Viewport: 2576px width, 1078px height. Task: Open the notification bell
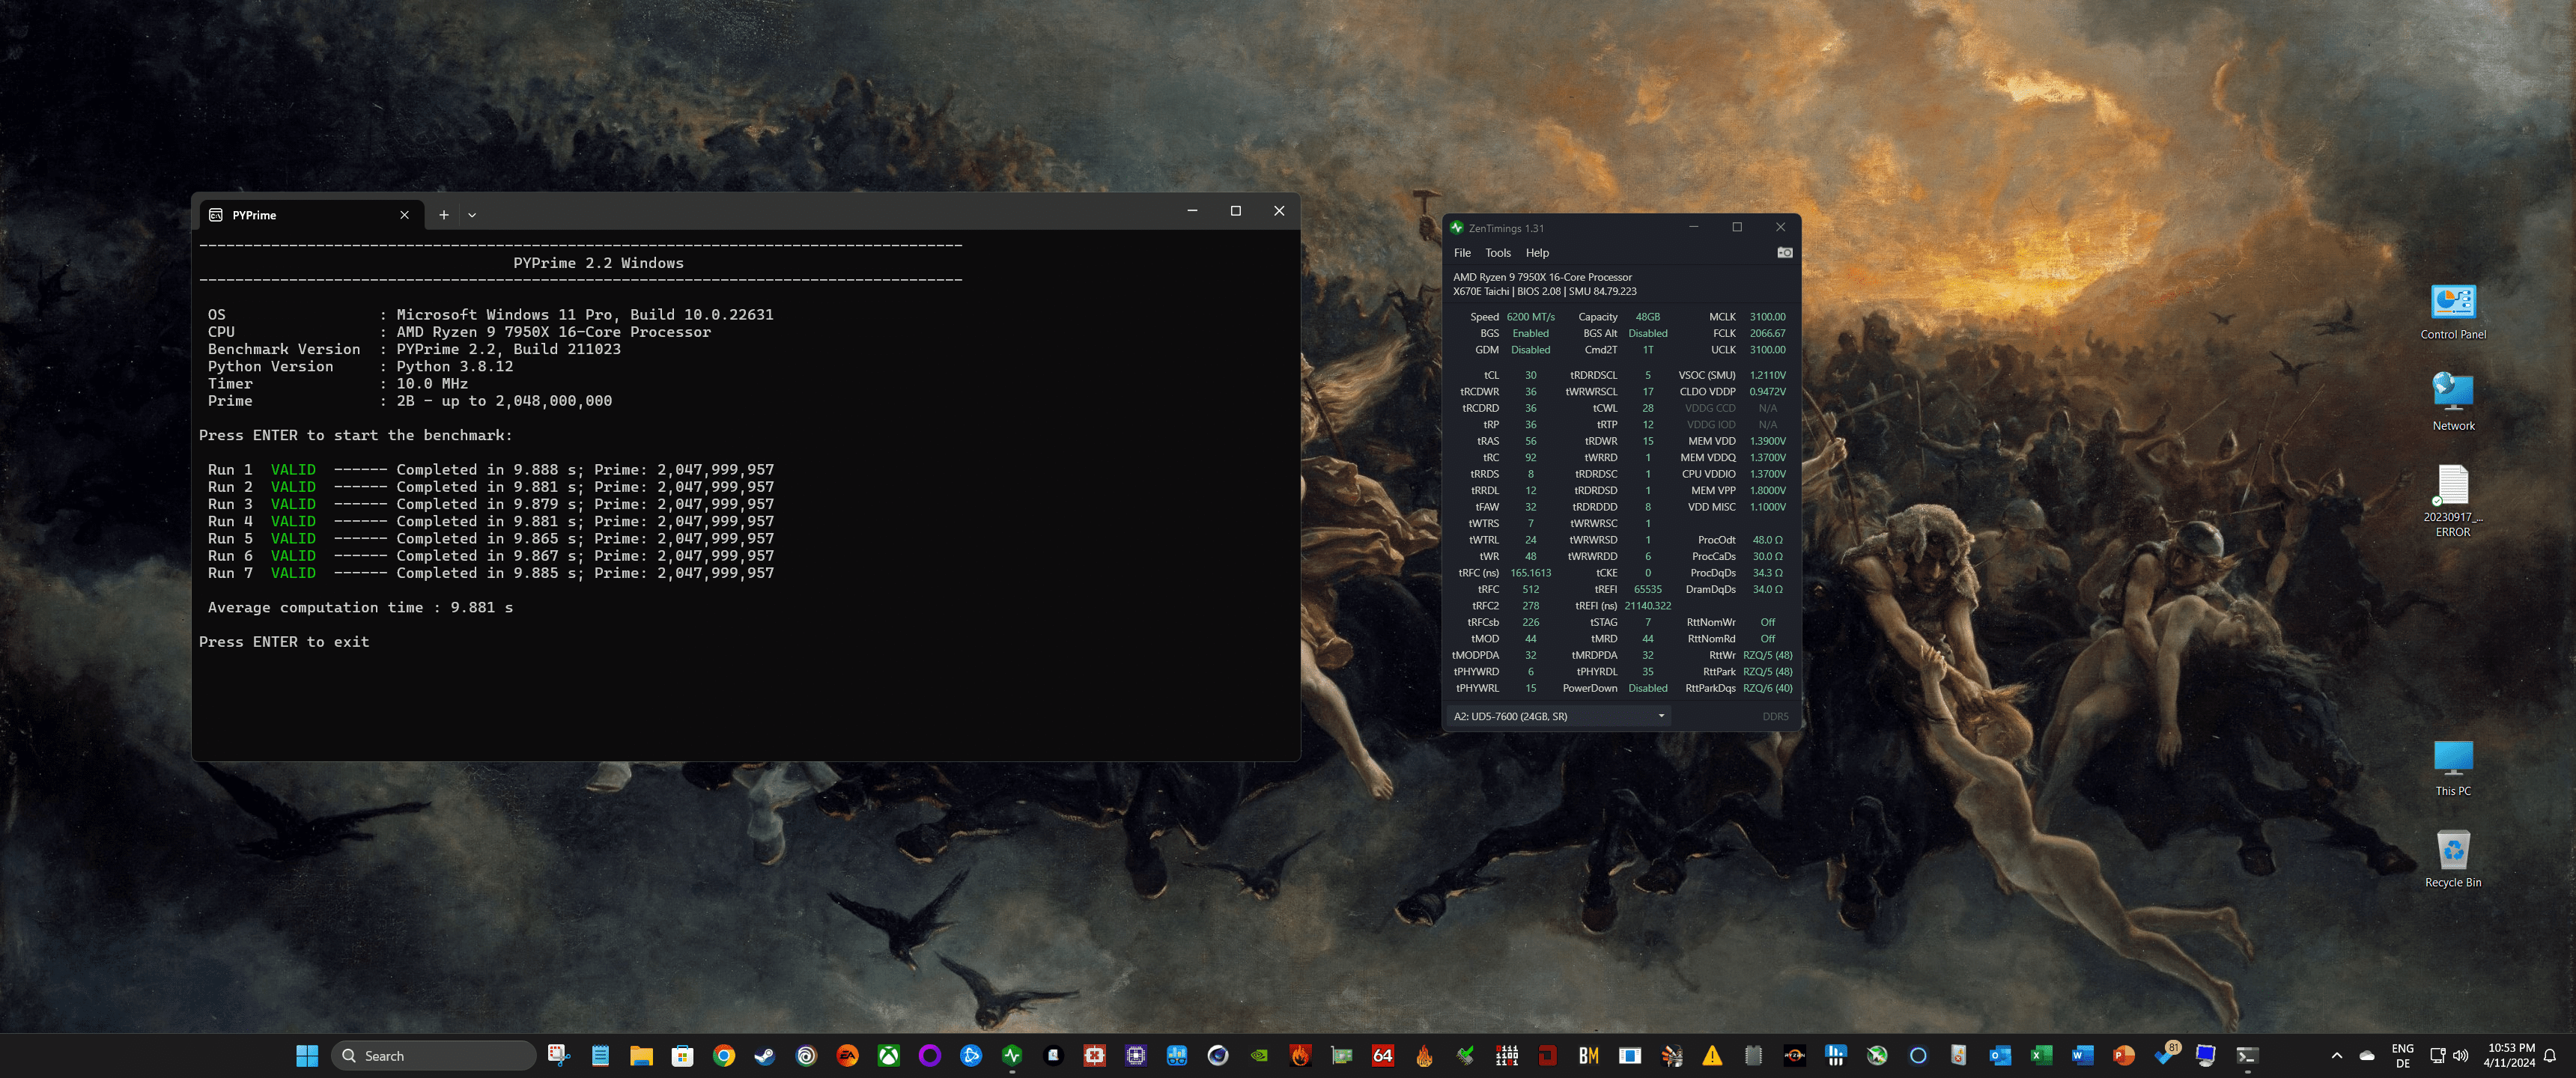pyautogui.click(x=2550, y=1055)
